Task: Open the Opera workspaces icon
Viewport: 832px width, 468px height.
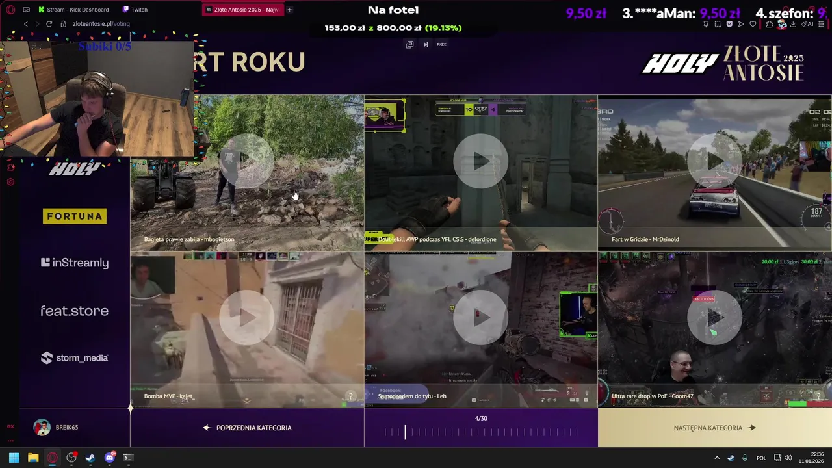Action: tap(26, 10)
